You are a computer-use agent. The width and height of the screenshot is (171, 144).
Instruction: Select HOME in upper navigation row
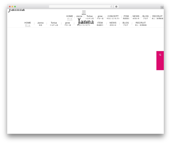(69, 17)
